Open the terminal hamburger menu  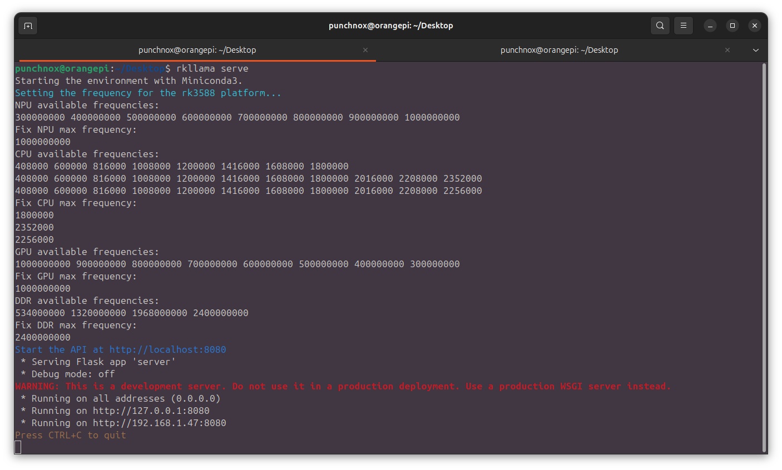click(x=684, y=26)
